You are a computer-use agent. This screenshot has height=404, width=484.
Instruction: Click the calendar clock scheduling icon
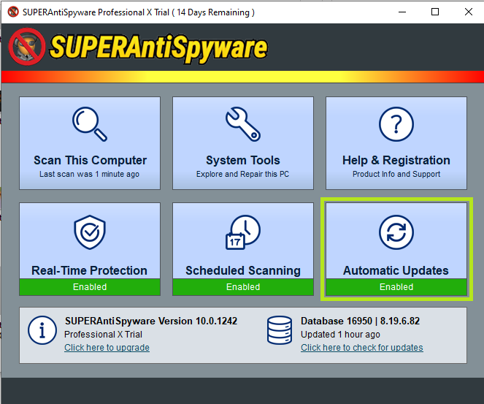[243, 232]
